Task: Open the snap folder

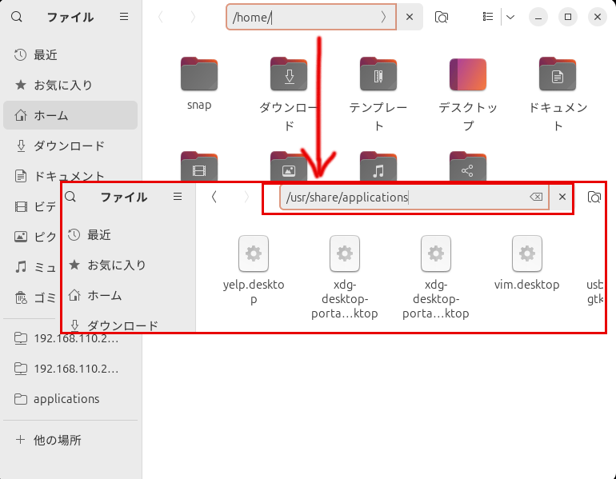Action: [x=199, y=75]
